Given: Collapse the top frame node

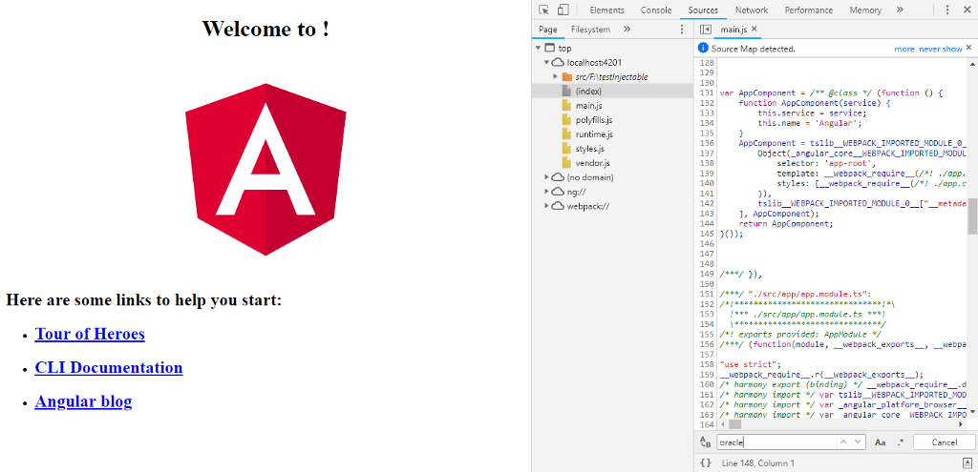Looking at the screenshot, I should click(x=538, y=48).
